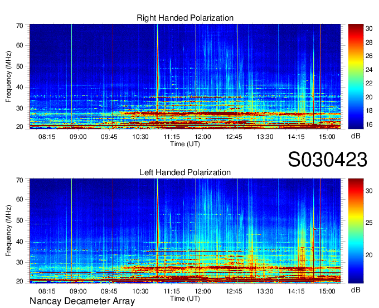Viewport: 379px width, 308px height.
Task: Click the "dB" label under the upper colorbar
Action: tap(356, 136)
